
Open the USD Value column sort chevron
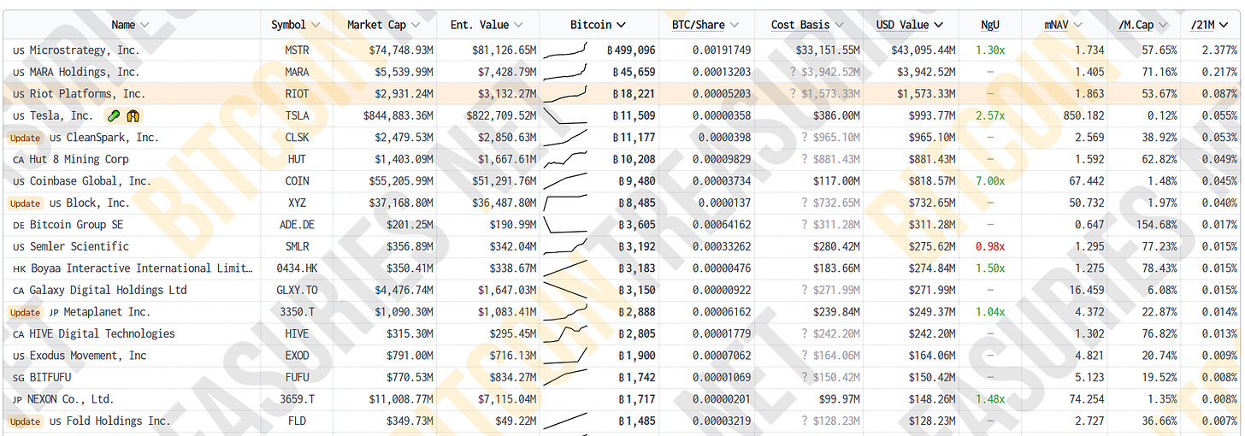[x=939, y=26]
